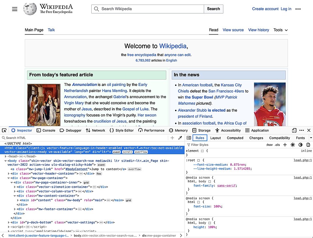The height and width of the screenshot is (238, 313).
Task: Click the event badge on html element
Action: 116,152
